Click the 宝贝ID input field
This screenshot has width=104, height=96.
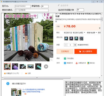[x=23, y=6]
